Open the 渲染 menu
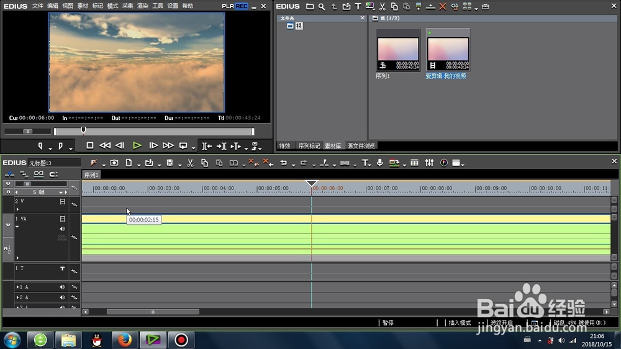Image resolution: width=621 pixels, height=349 pixels. click(x=143, y=6)
